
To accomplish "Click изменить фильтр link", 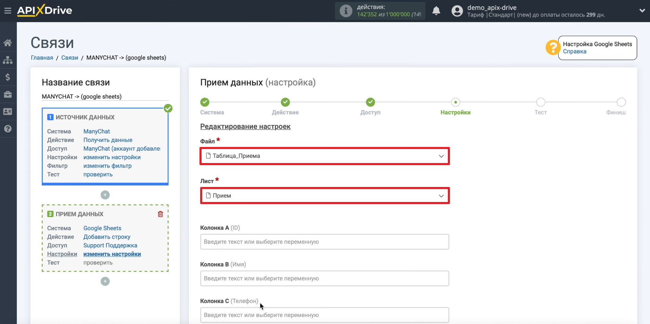I will point(107,165).
